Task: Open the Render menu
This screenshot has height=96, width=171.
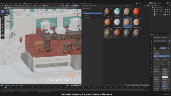Action: [x=11, y=3]
